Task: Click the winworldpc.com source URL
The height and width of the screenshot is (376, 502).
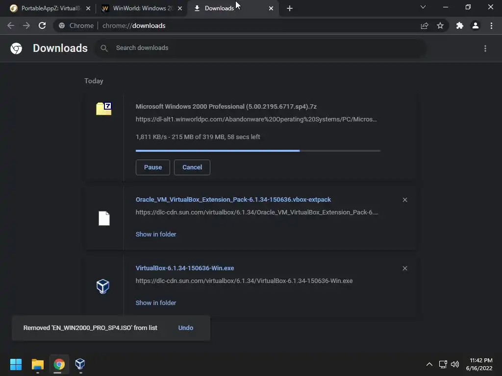Action: [256, 119]
